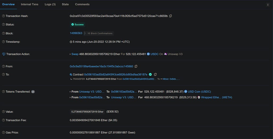This screenshot has height=139, width=273.
Task: Copy the From address
Action: (x=136, y=66)
